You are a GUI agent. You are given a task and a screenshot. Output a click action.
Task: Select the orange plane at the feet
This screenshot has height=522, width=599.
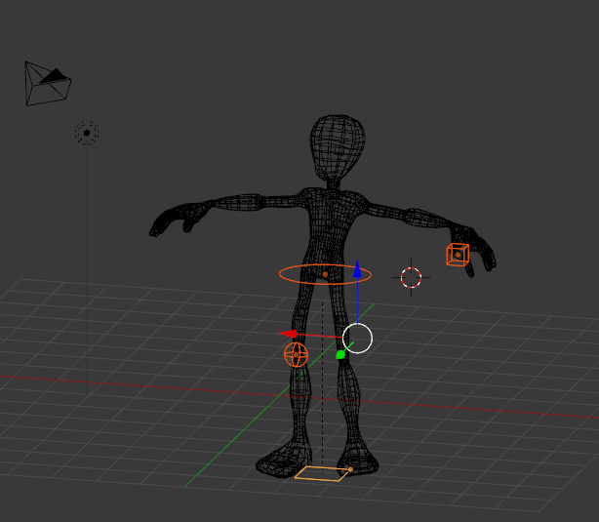click(322, 473)
